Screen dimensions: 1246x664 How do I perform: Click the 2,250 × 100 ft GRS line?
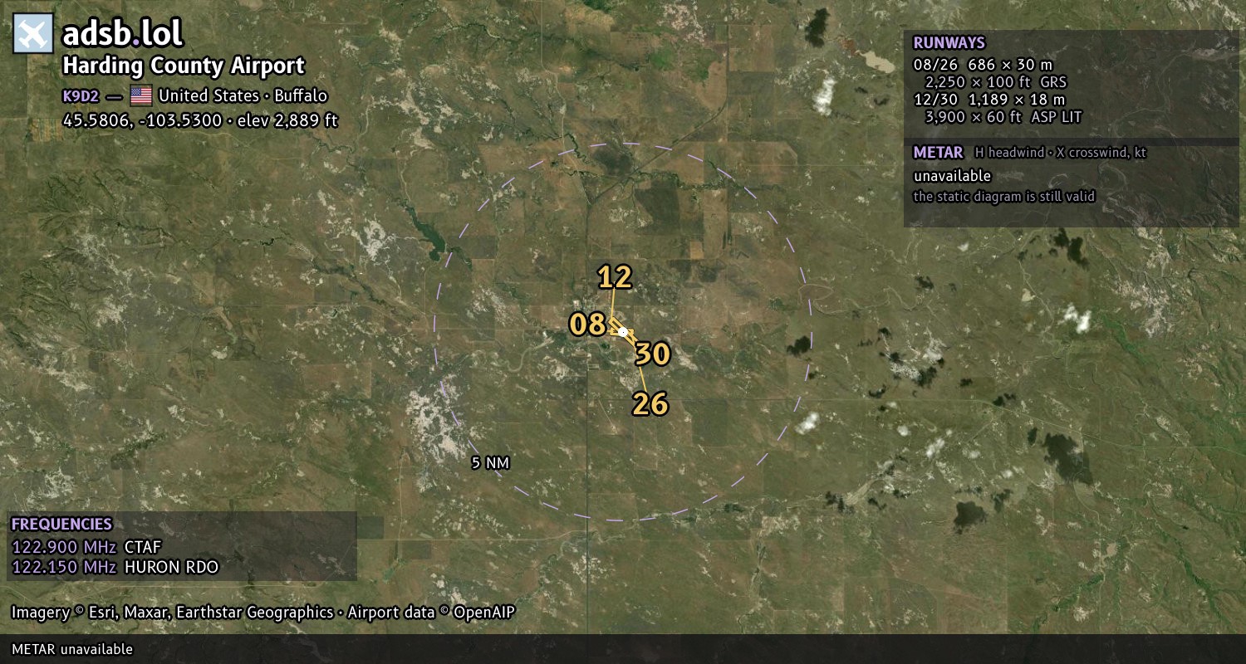pos(995,82)
